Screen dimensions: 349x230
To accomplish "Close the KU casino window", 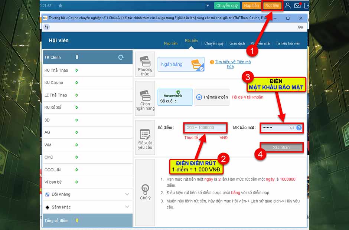I will click(301, 18).
